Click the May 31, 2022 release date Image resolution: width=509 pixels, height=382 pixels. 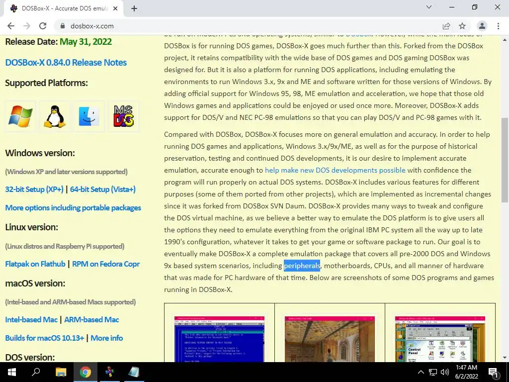[85, 42]
